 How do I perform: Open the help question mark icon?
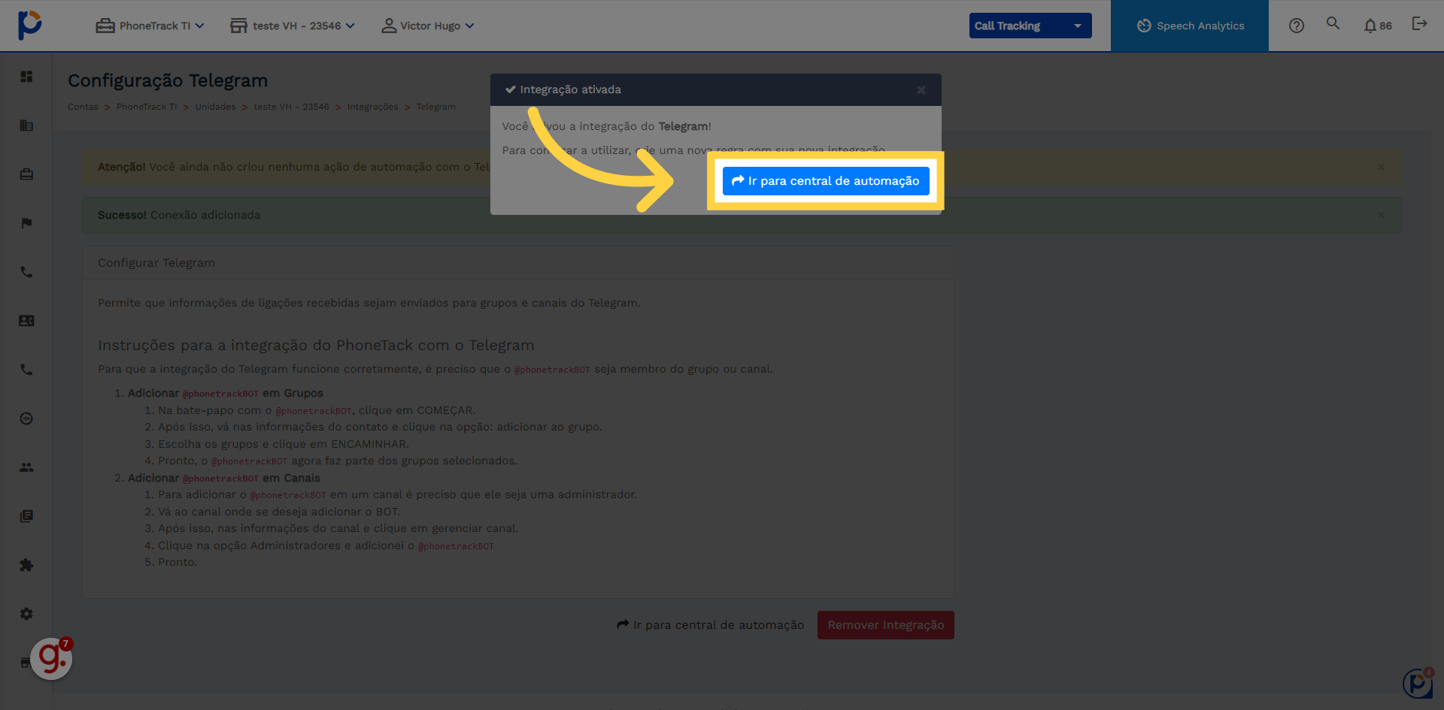[x=1296, y=26]
